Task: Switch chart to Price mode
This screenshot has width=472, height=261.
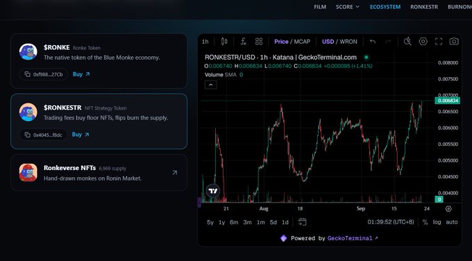Action: coord(281,42)
